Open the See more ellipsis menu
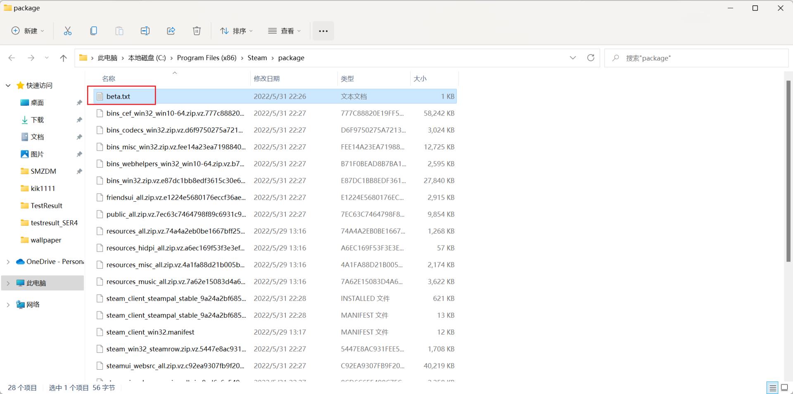 coord(323,31)
